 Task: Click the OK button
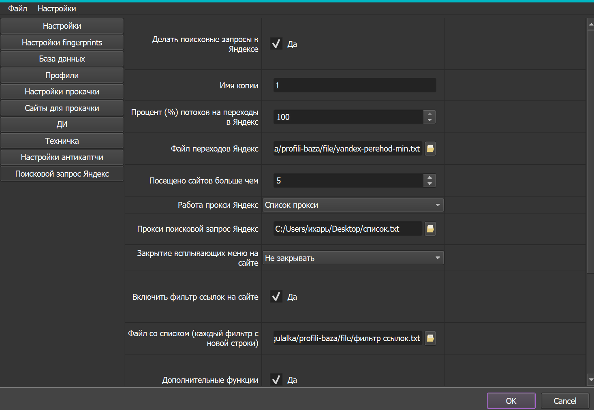point(511,401)
